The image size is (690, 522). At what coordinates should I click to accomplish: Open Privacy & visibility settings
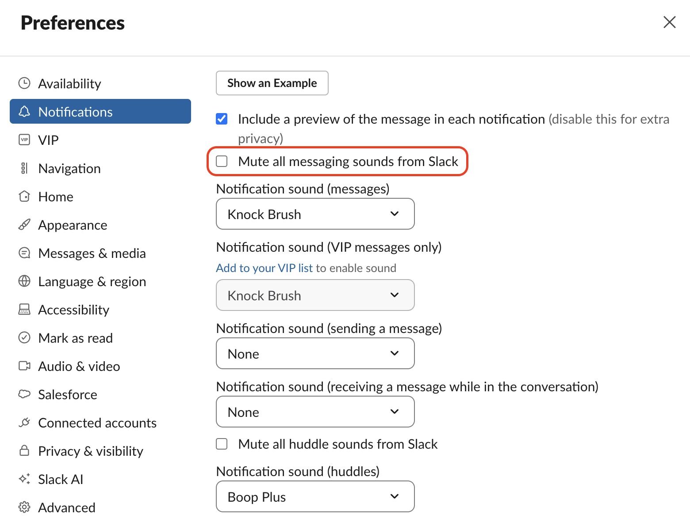tap(100, 450)
